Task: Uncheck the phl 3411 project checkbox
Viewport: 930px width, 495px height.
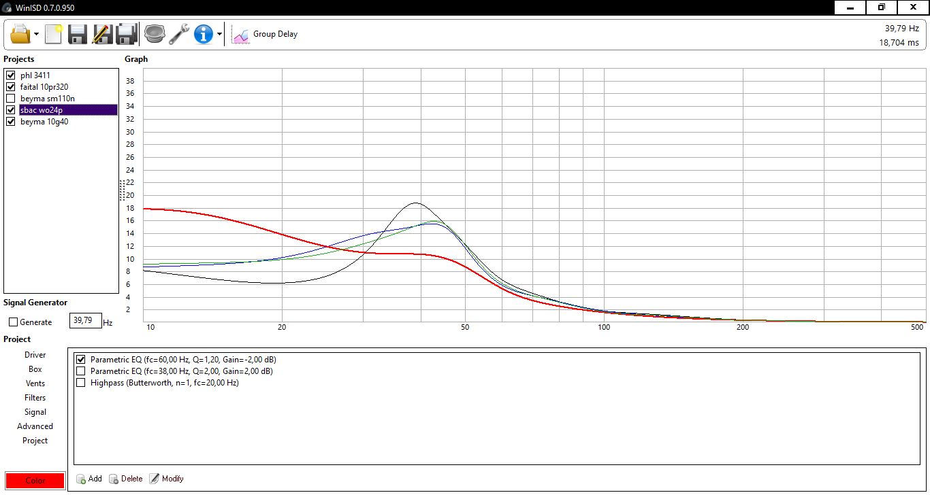Action: point(10,75)
